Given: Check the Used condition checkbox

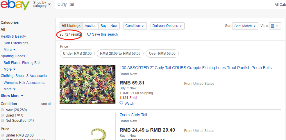Looking at the screenshot, I should pyautogui.click(x=2, y=115).
